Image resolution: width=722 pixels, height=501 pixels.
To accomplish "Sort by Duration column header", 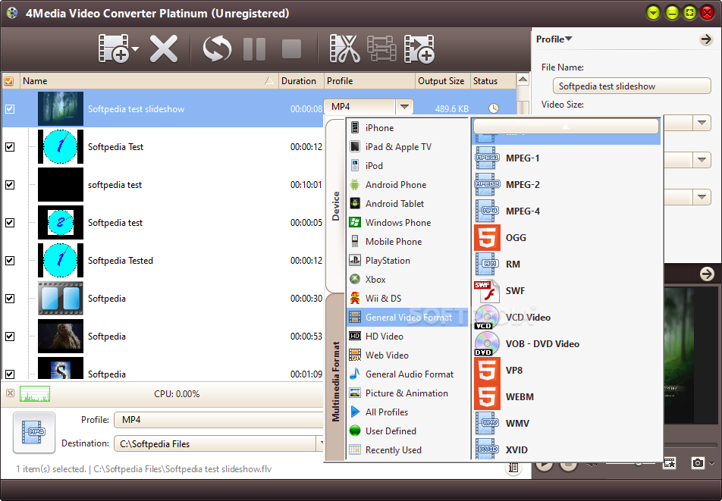I will coord(301,81).
